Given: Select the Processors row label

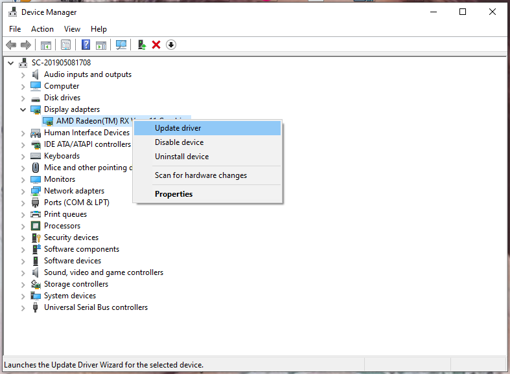Looking at the screenshot, I should [x=62, y=226].
